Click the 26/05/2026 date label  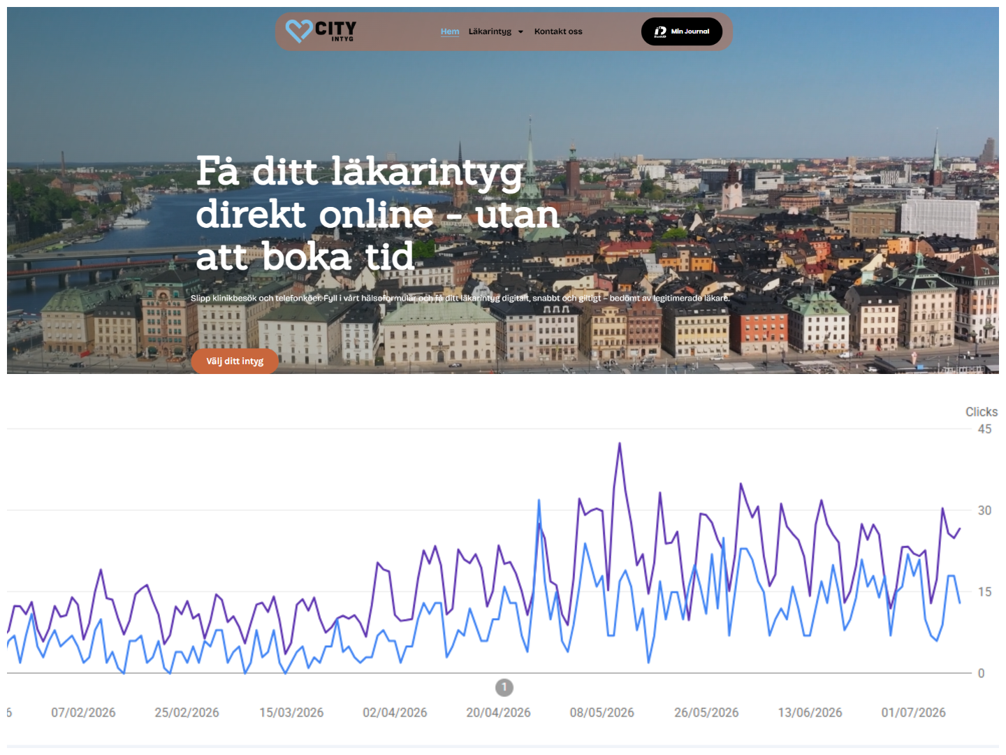(706, 712)
